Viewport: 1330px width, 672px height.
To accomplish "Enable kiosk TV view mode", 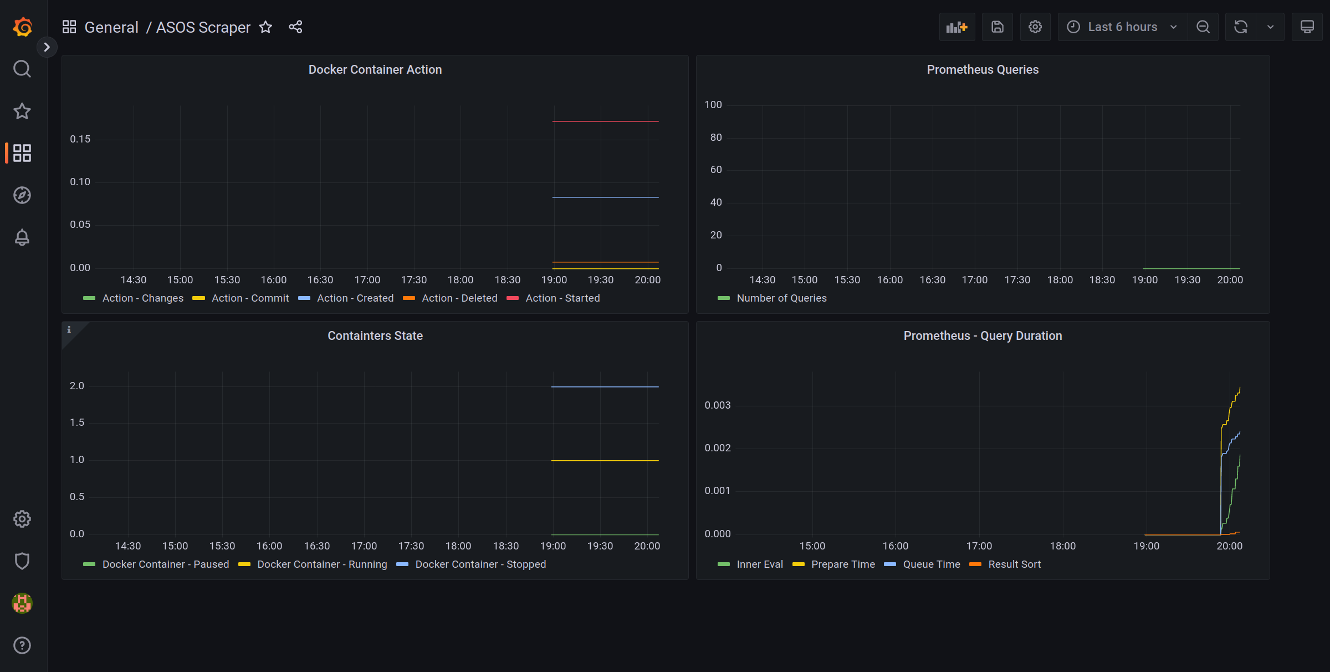I will (1307, 27).
